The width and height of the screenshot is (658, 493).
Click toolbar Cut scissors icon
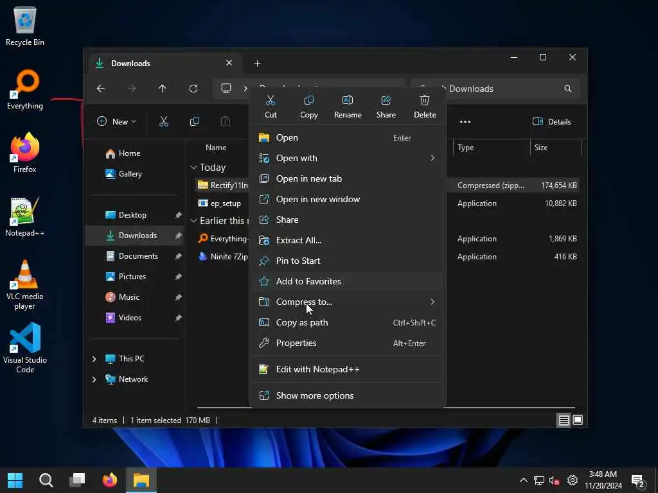[164, 121]
